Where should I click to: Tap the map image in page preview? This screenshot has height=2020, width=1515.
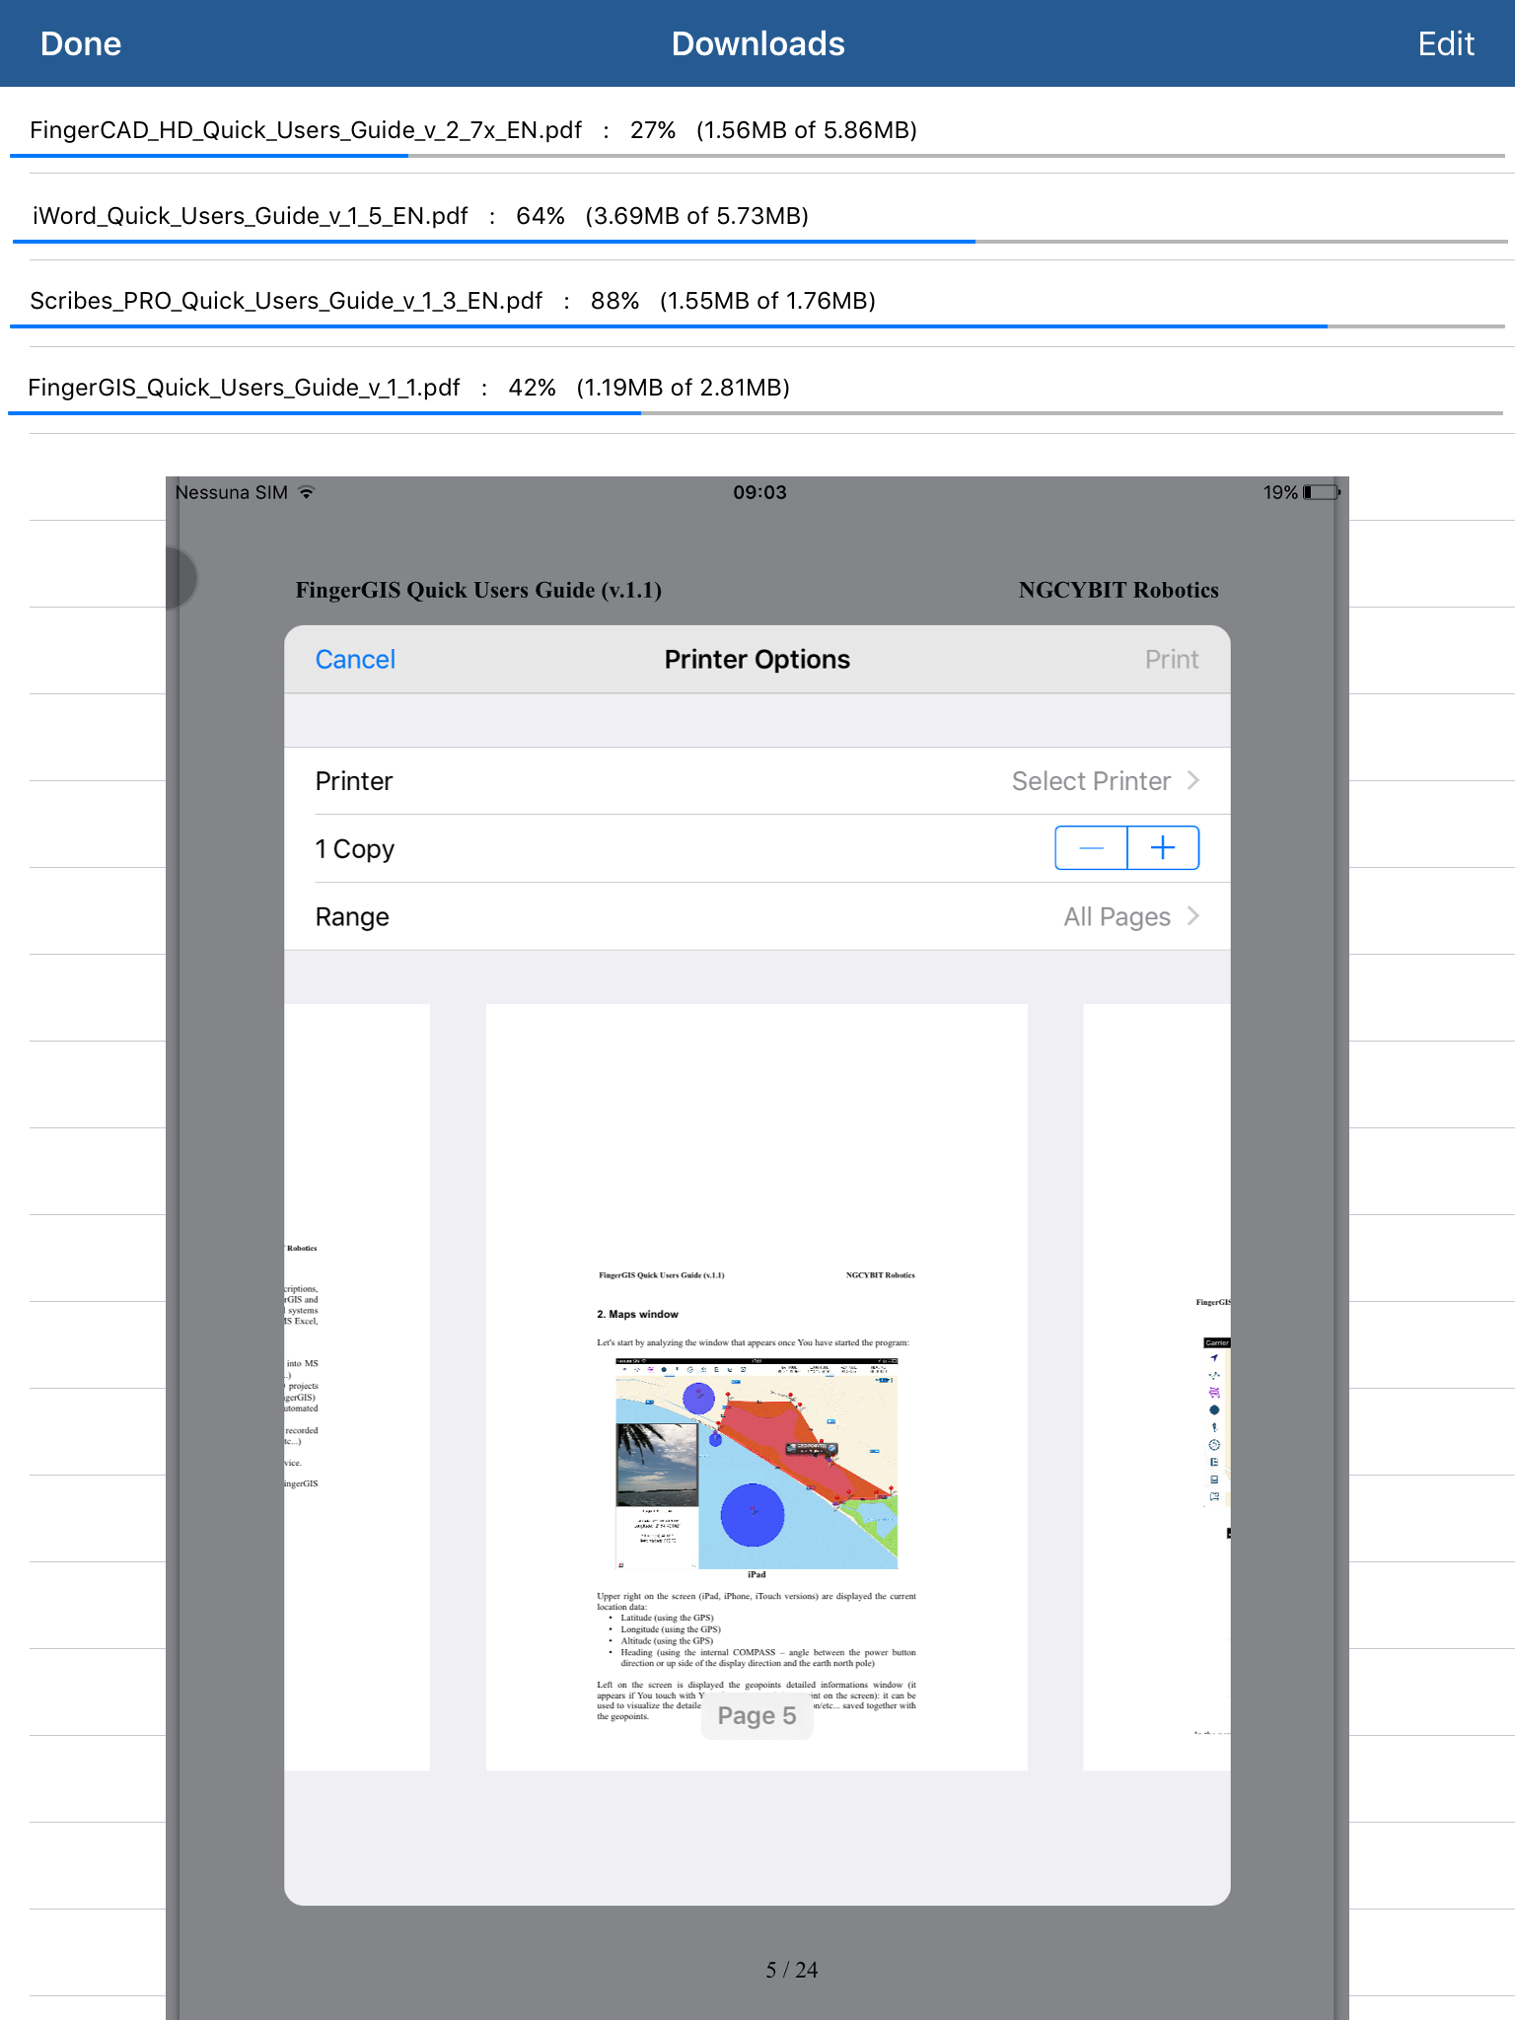(757, 1464)
